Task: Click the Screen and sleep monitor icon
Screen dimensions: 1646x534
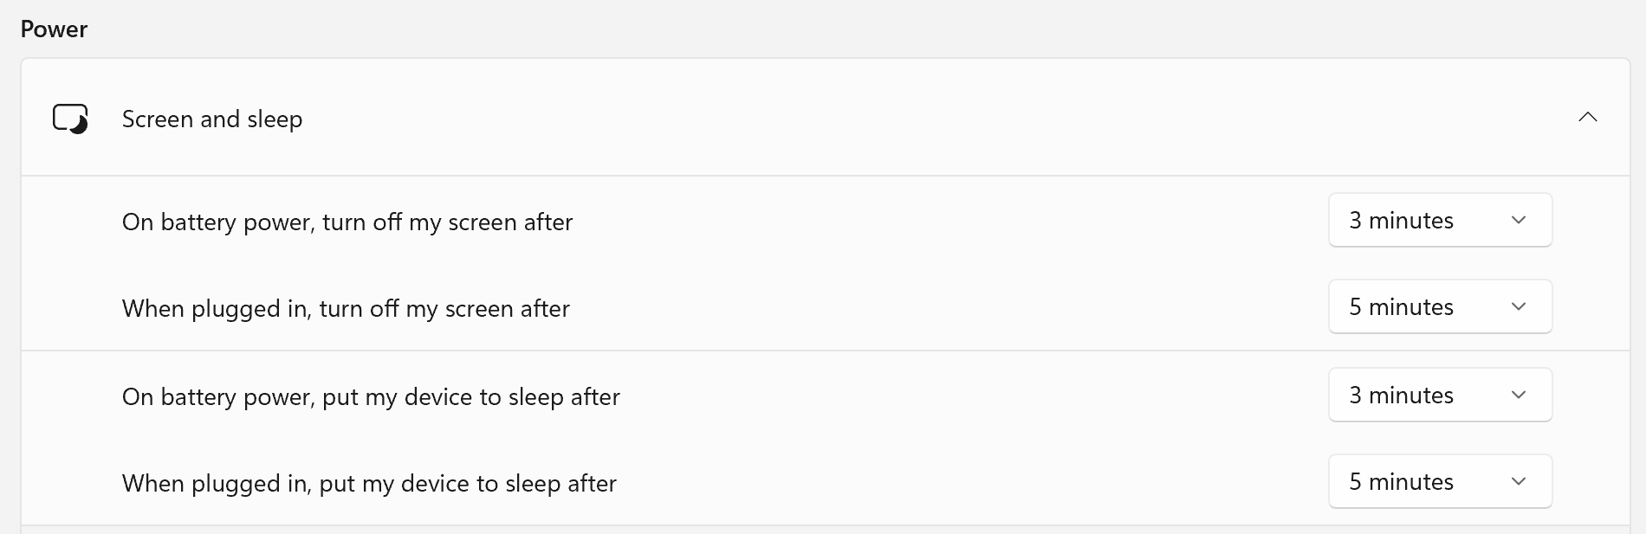Action: click(70, 119)
